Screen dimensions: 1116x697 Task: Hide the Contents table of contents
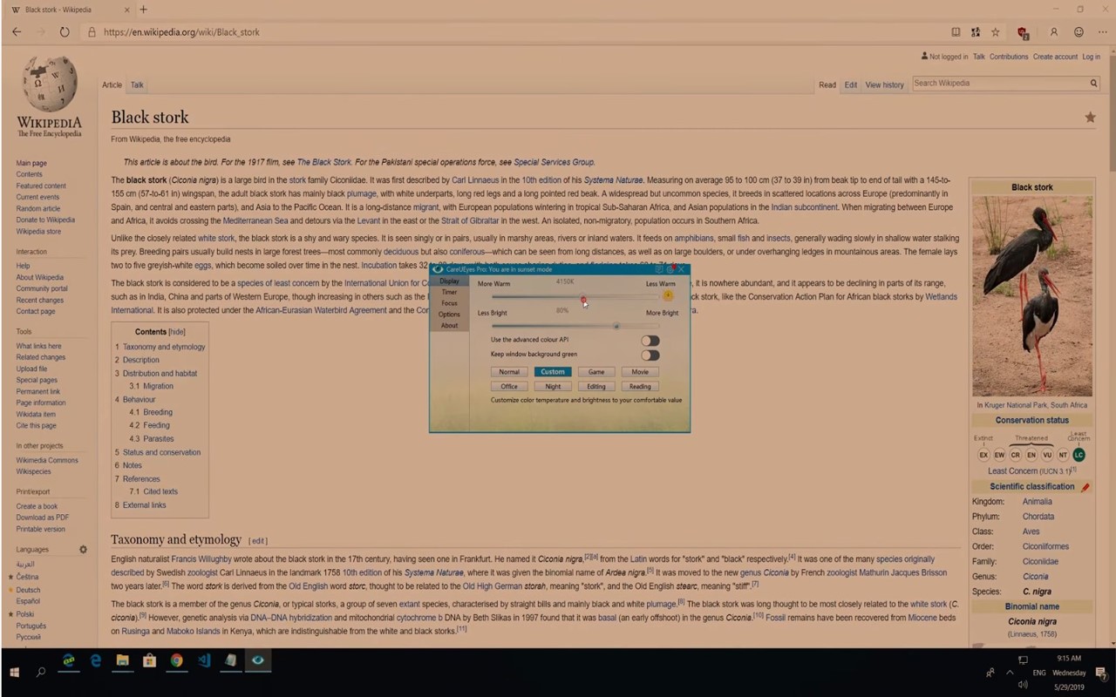pyautogui.click(x=177, y=332)
